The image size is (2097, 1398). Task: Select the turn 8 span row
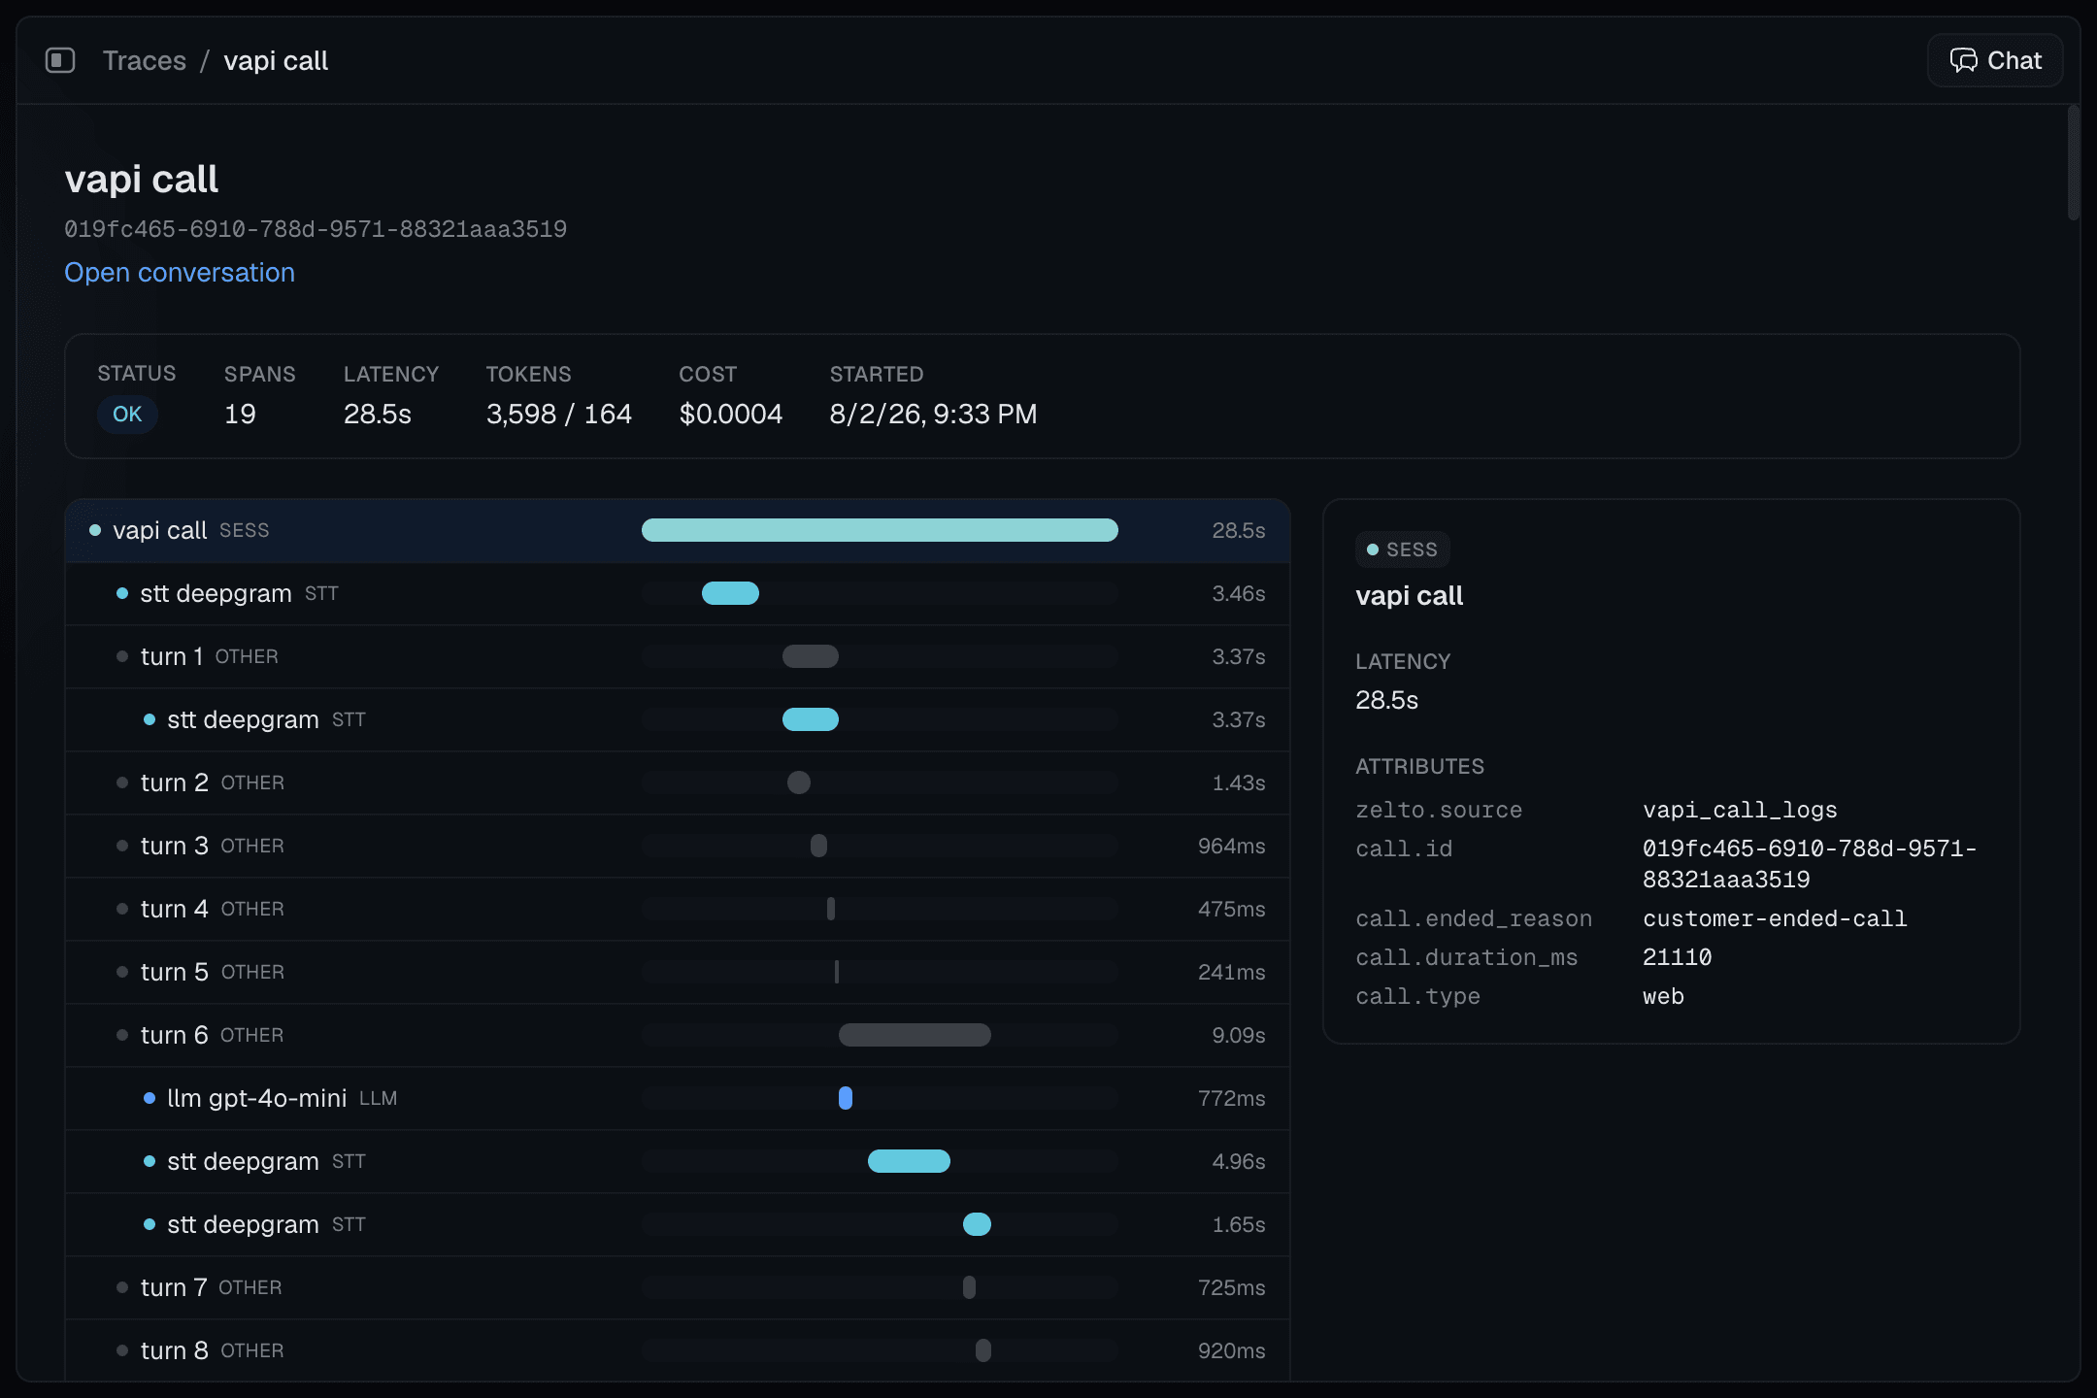[678, 1350]
